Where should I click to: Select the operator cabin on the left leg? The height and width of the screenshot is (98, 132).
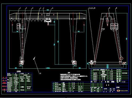click(19, 26)
